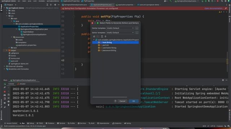The image size is (231, 129).
Task: Click the dialog's horizontal scrollbar
Action: point(110,97)
